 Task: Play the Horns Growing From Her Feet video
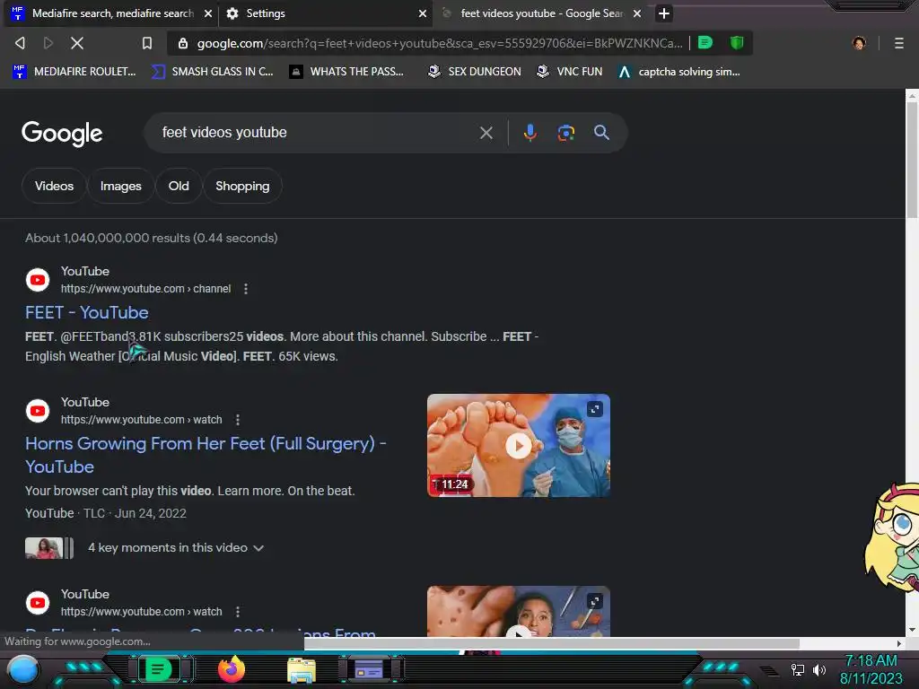(518, 446)
